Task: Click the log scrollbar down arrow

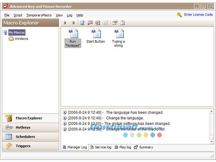Action: pyautogui.click(x=211, y=141)
